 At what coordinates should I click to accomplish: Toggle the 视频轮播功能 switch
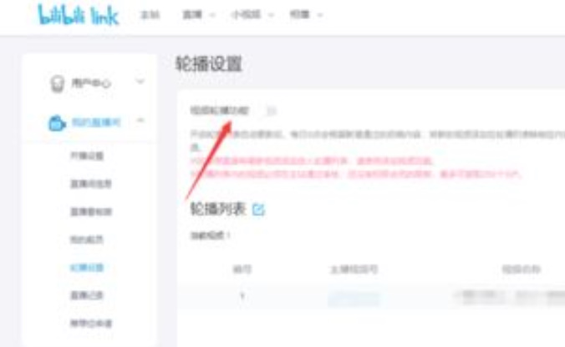(270, 110)
